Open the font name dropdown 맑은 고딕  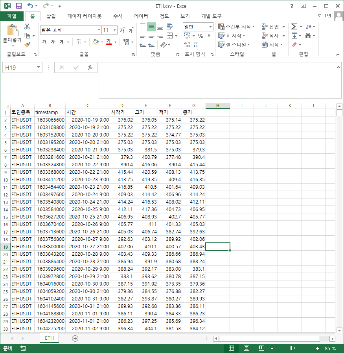pyautogui.click(x=99, y=30)
